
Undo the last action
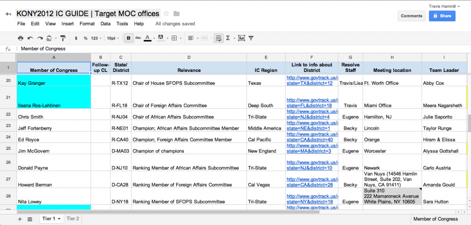[30, 38]
